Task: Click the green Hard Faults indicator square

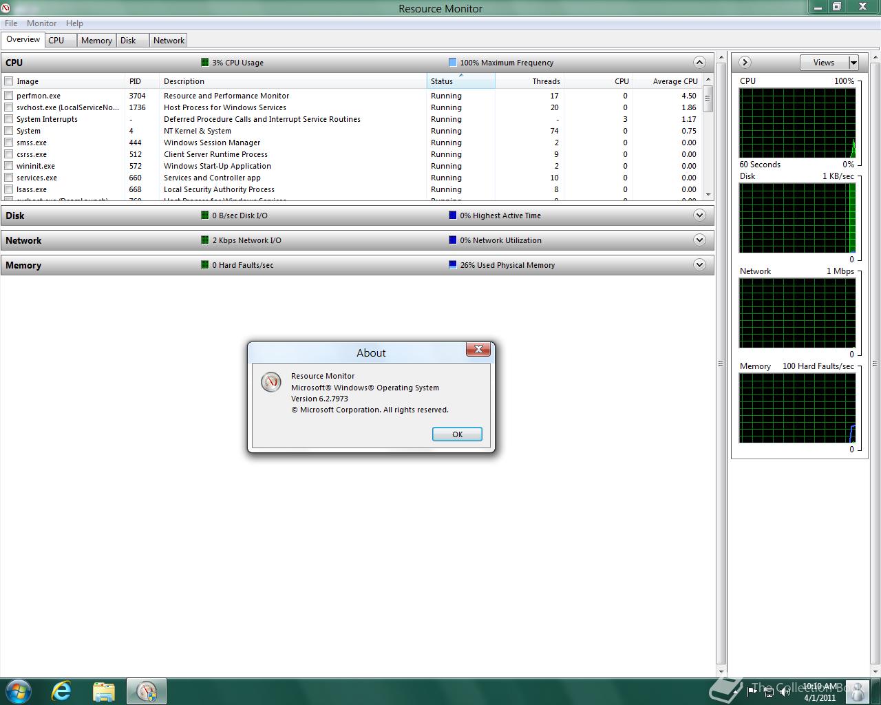Action: (204, 264)
